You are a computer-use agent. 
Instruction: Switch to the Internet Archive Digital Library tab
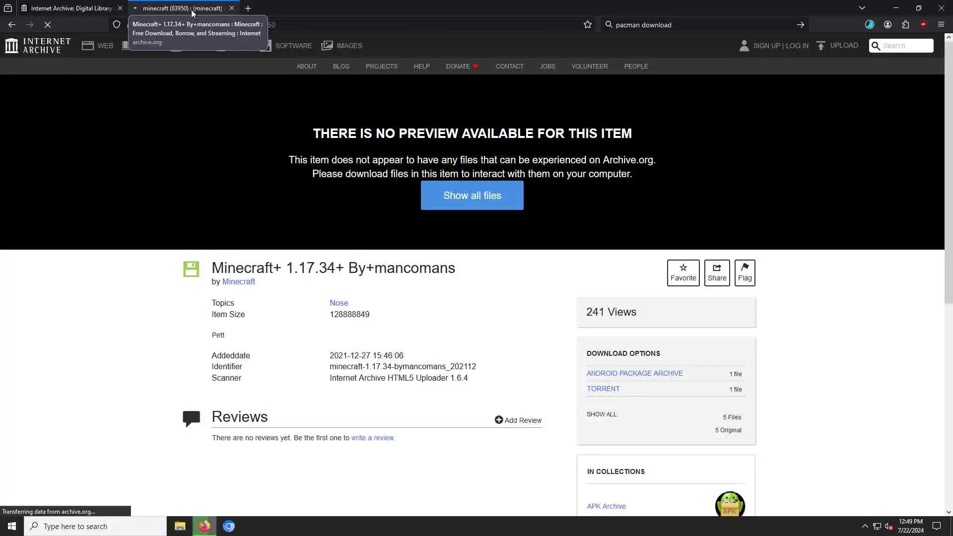(71, 8)
